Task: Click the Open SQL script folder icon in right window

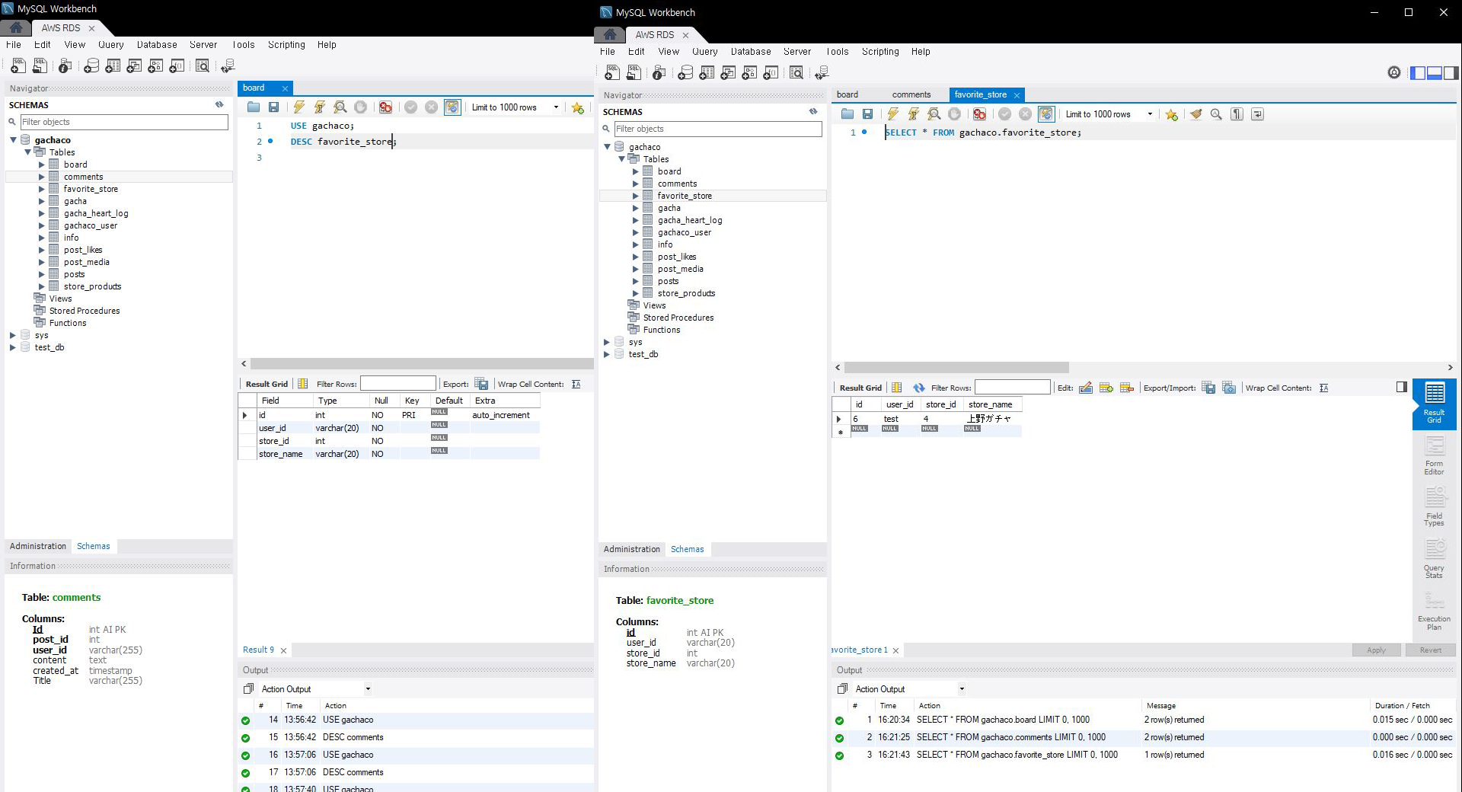Action: pyautogui.click(x=847, y=114)
